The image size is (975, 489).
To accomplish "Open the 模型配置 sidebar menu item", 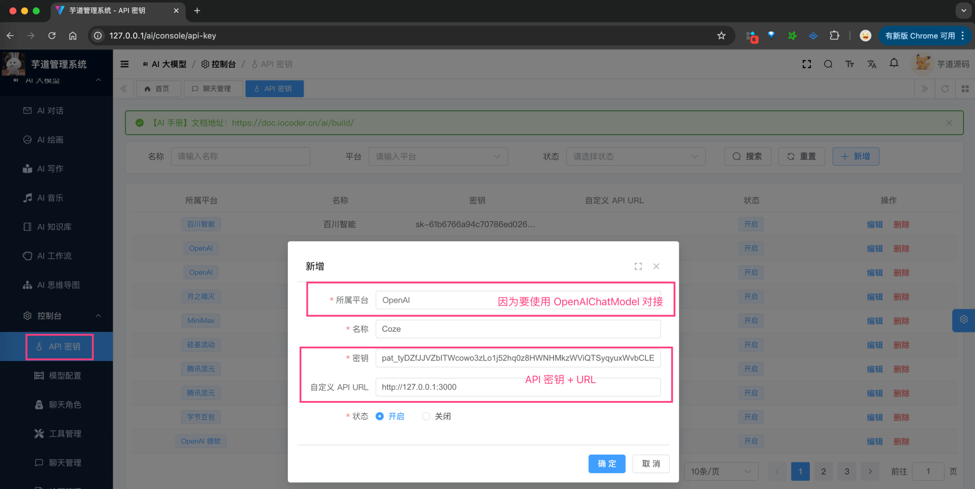I will click(x=65, y=376).
